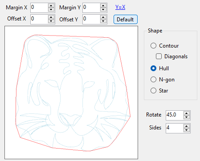
Task: Click the tiger hull preview canvas
Action: 71,93
